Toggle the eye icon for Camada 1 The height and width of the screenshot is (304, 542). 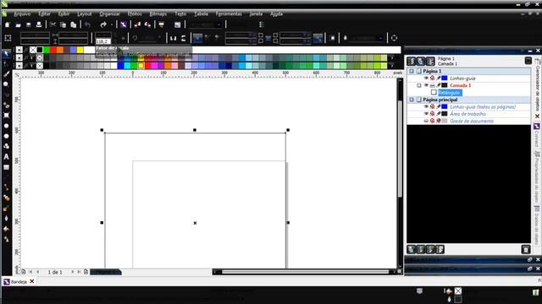click(426, 85)
